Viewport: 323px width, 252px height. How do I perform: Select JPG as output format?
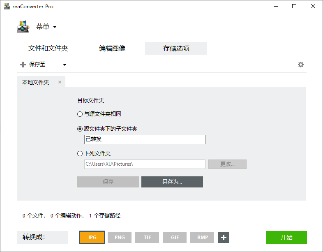92,238
